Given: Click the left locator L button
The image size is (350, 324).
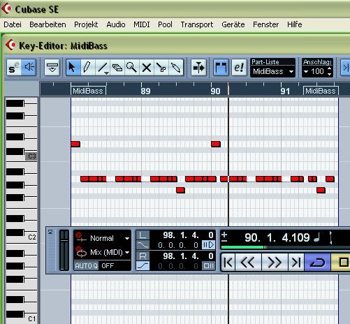Looking at the screenshot, I should [x=143, y=235].
